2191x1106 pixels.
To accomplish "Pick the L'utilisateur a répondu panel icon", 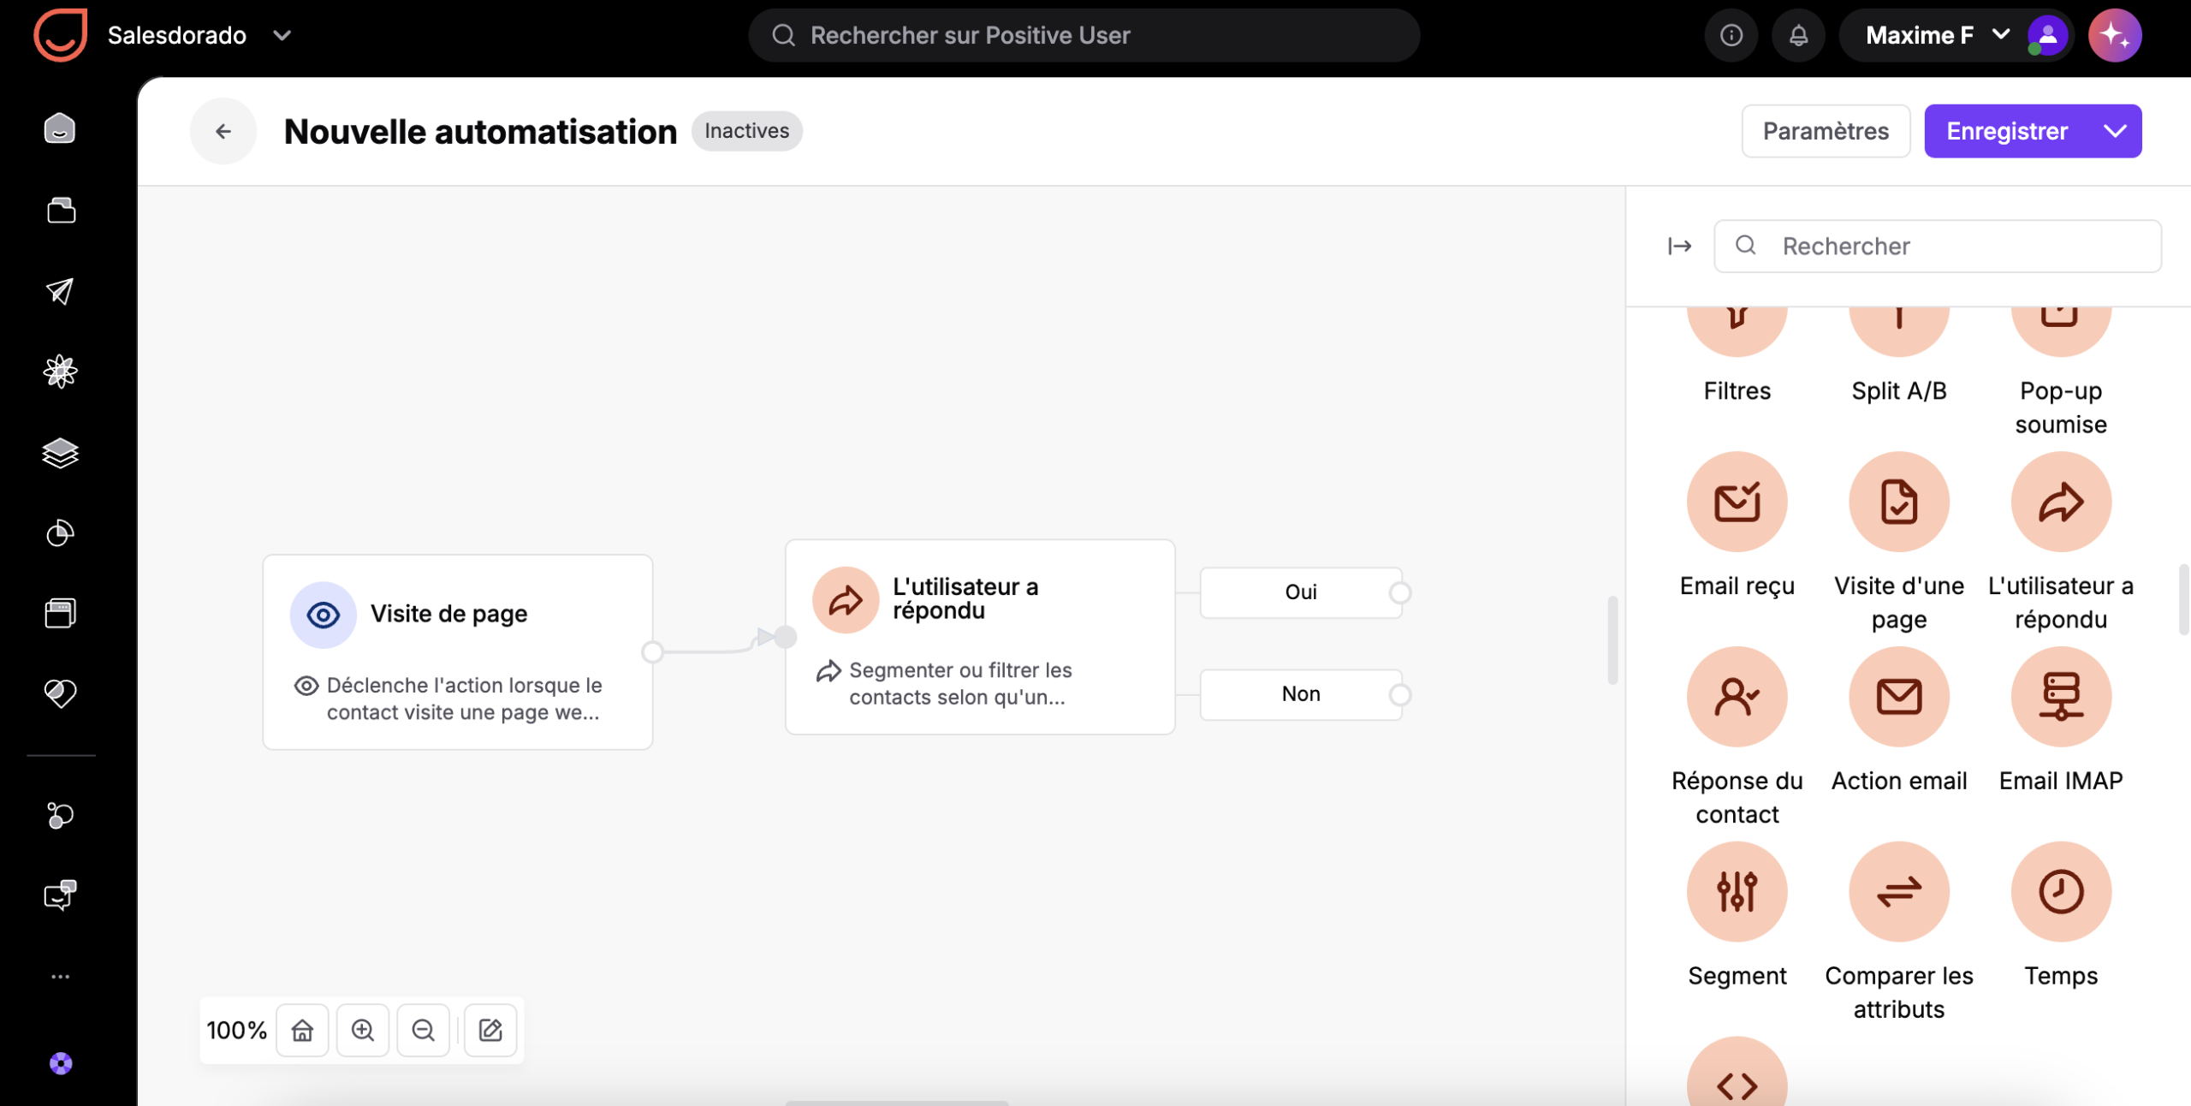I will tap(2060, 502).
